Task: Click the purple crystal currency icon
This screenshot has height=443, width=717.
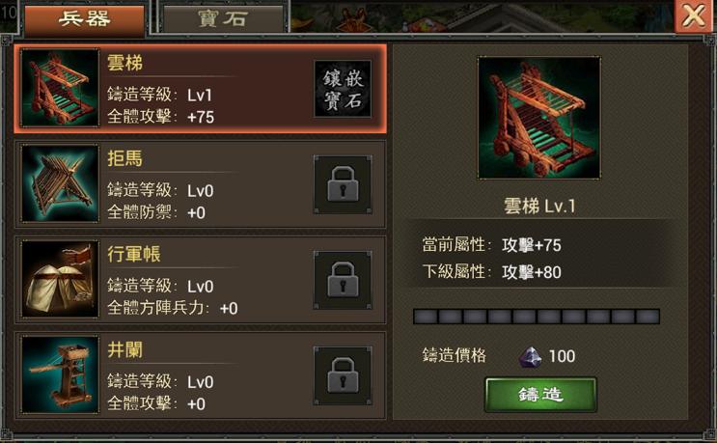Action: (530, 356)
